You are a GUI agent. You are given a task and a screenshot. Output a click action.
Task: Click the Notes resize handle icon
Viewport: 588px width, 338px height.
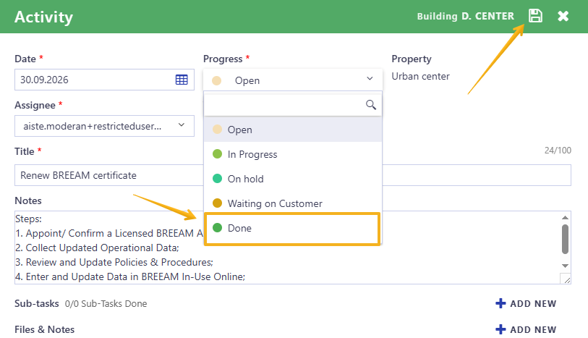pos(566,279)
